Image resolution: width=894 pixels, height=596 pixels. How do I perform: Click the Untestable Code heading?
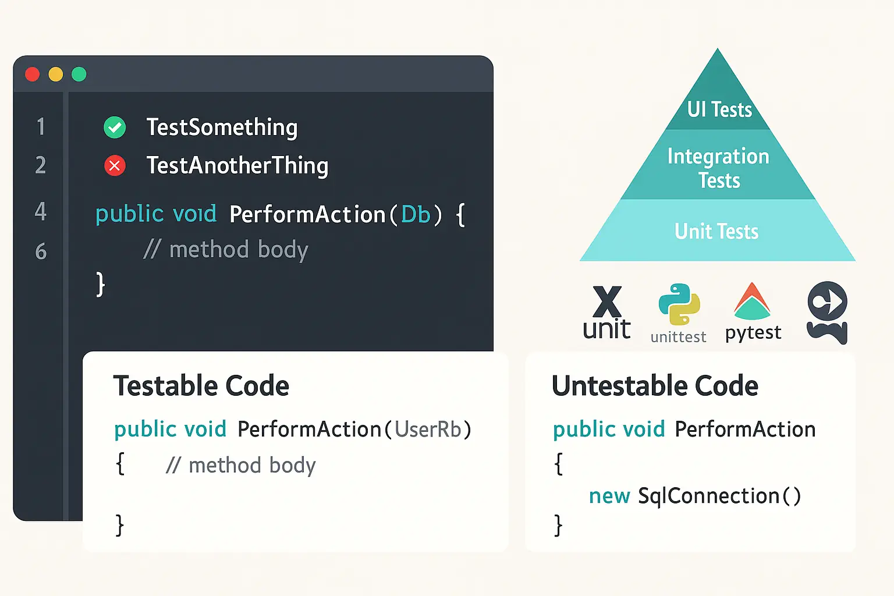click(655, 386)
